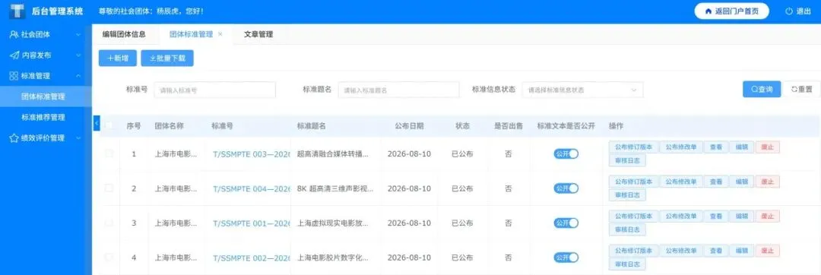Expand the 社会团体 sidebar menu chevron
The width and height of the screenshot is (821, 275).
coord(78,34)
